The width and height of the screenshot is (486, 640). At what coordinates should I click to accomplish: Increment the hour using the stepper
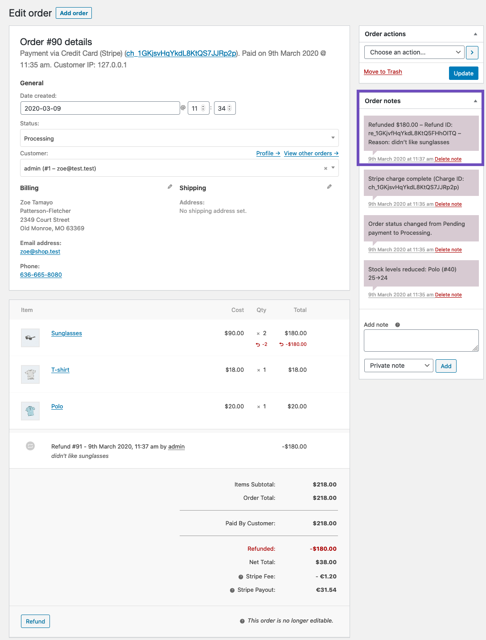[204, 105]
